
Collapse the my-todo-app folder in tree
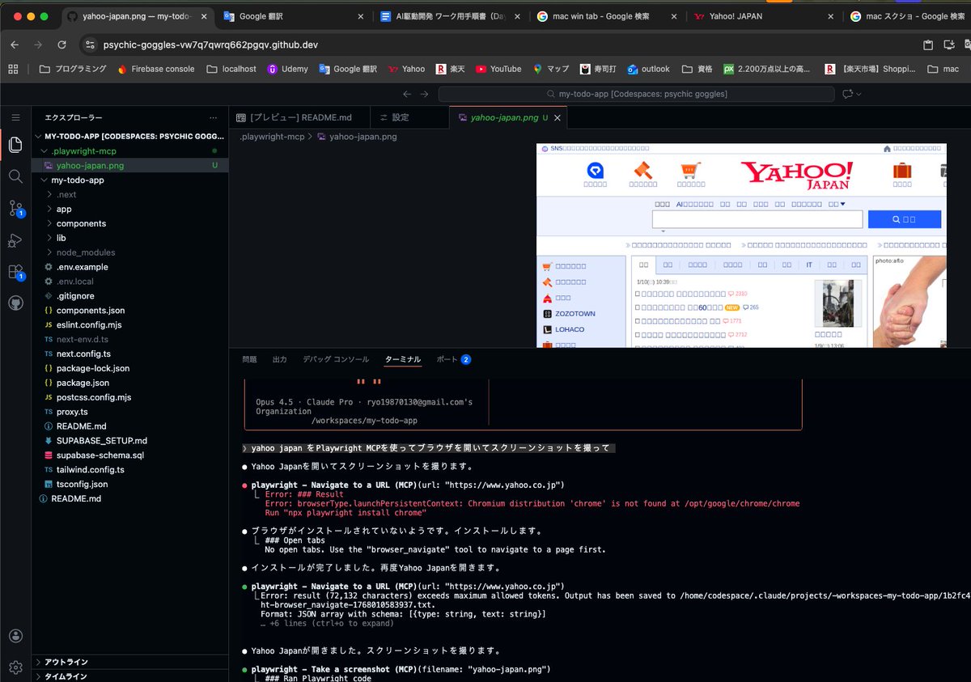click(129, 180)
